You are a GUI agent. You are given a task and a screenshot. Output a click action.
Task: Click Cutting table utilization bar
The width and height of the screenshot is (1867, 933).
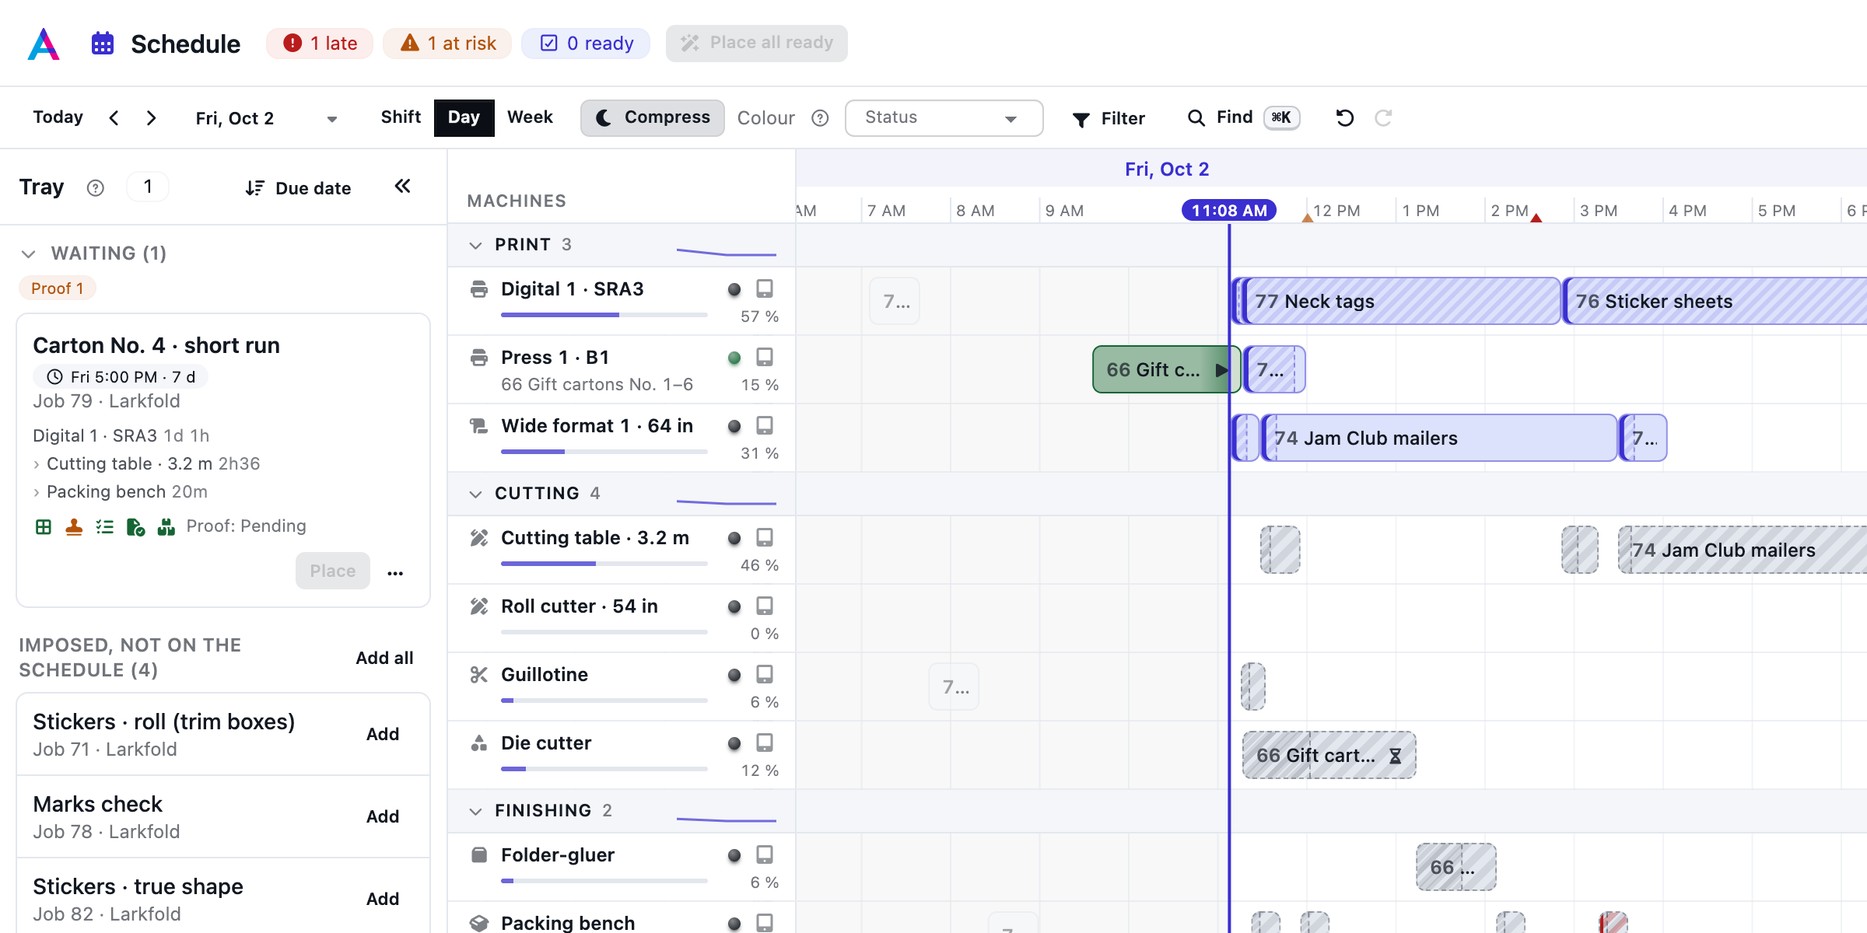coord(604,564)
